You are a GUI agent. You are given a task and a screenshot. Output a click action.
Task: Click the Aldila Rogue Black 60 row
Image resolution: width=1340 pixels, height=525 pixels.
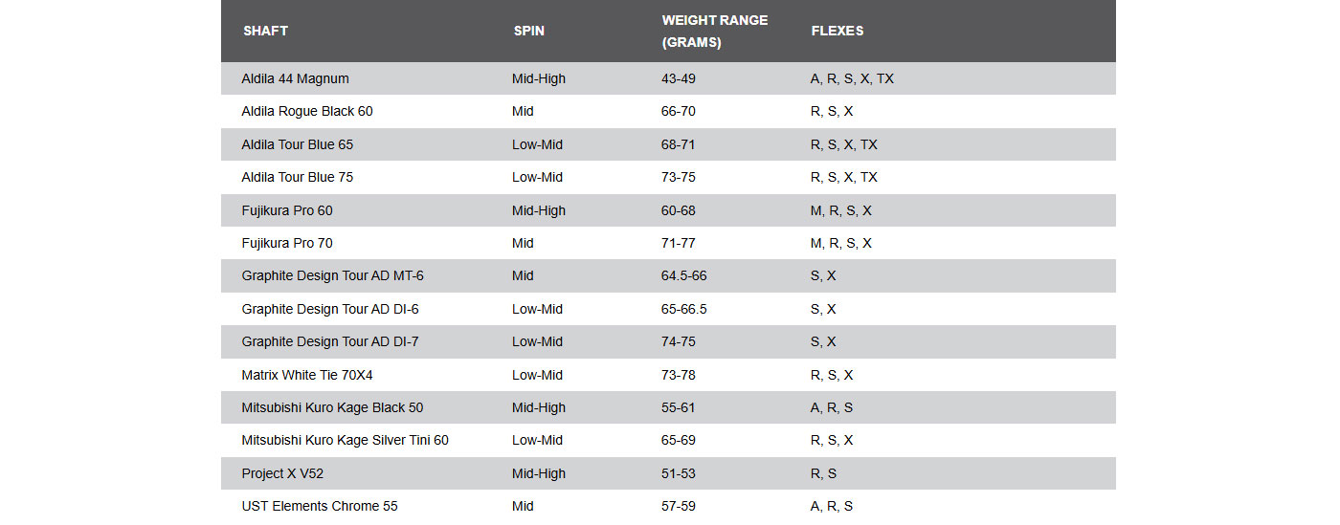307,111
